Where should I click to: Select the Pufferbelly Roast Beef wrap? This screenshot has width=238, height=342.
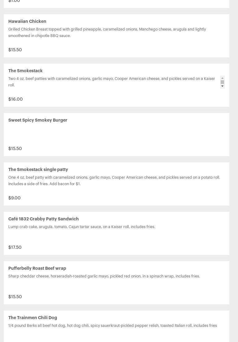(x=37, y=269)
